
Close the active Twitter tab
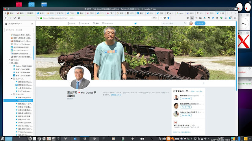(223, 13)
